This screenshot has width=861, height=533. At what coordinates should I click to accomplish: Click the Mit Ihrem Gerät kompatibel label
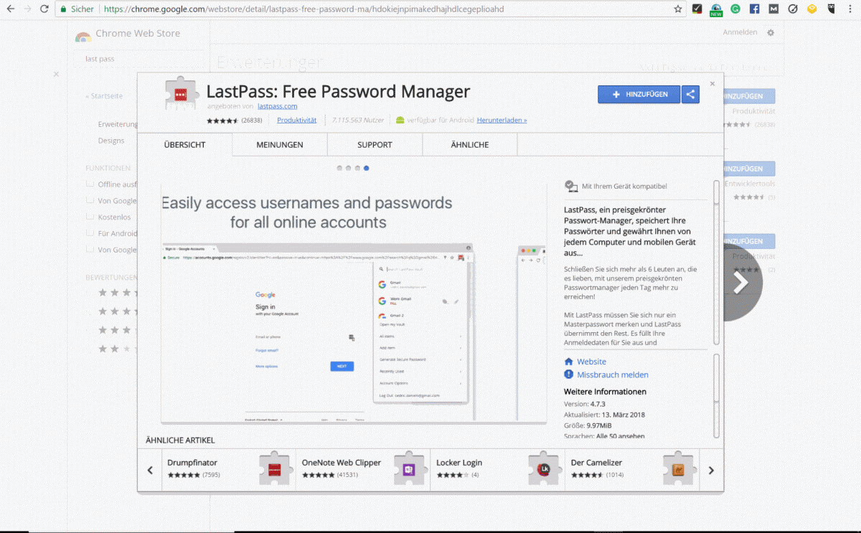624,186
